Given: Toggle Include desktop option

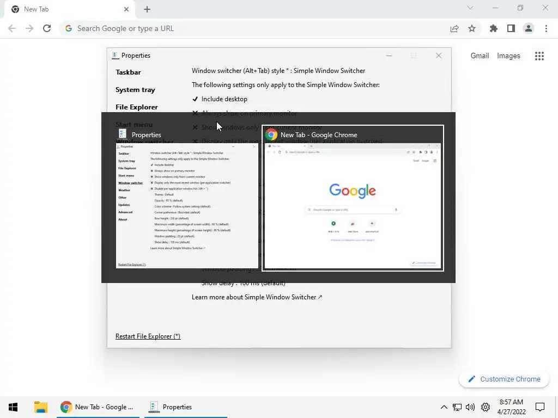Looking at the screenshot, I should pos(220,99).
